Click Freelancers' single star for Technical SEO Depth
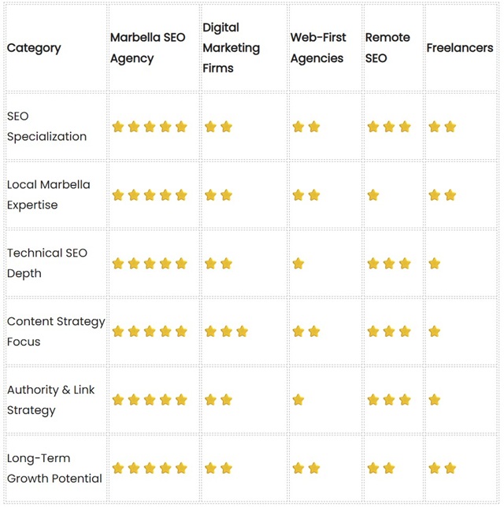The height and width of the screenshot is (507, 504). point(435,264)
